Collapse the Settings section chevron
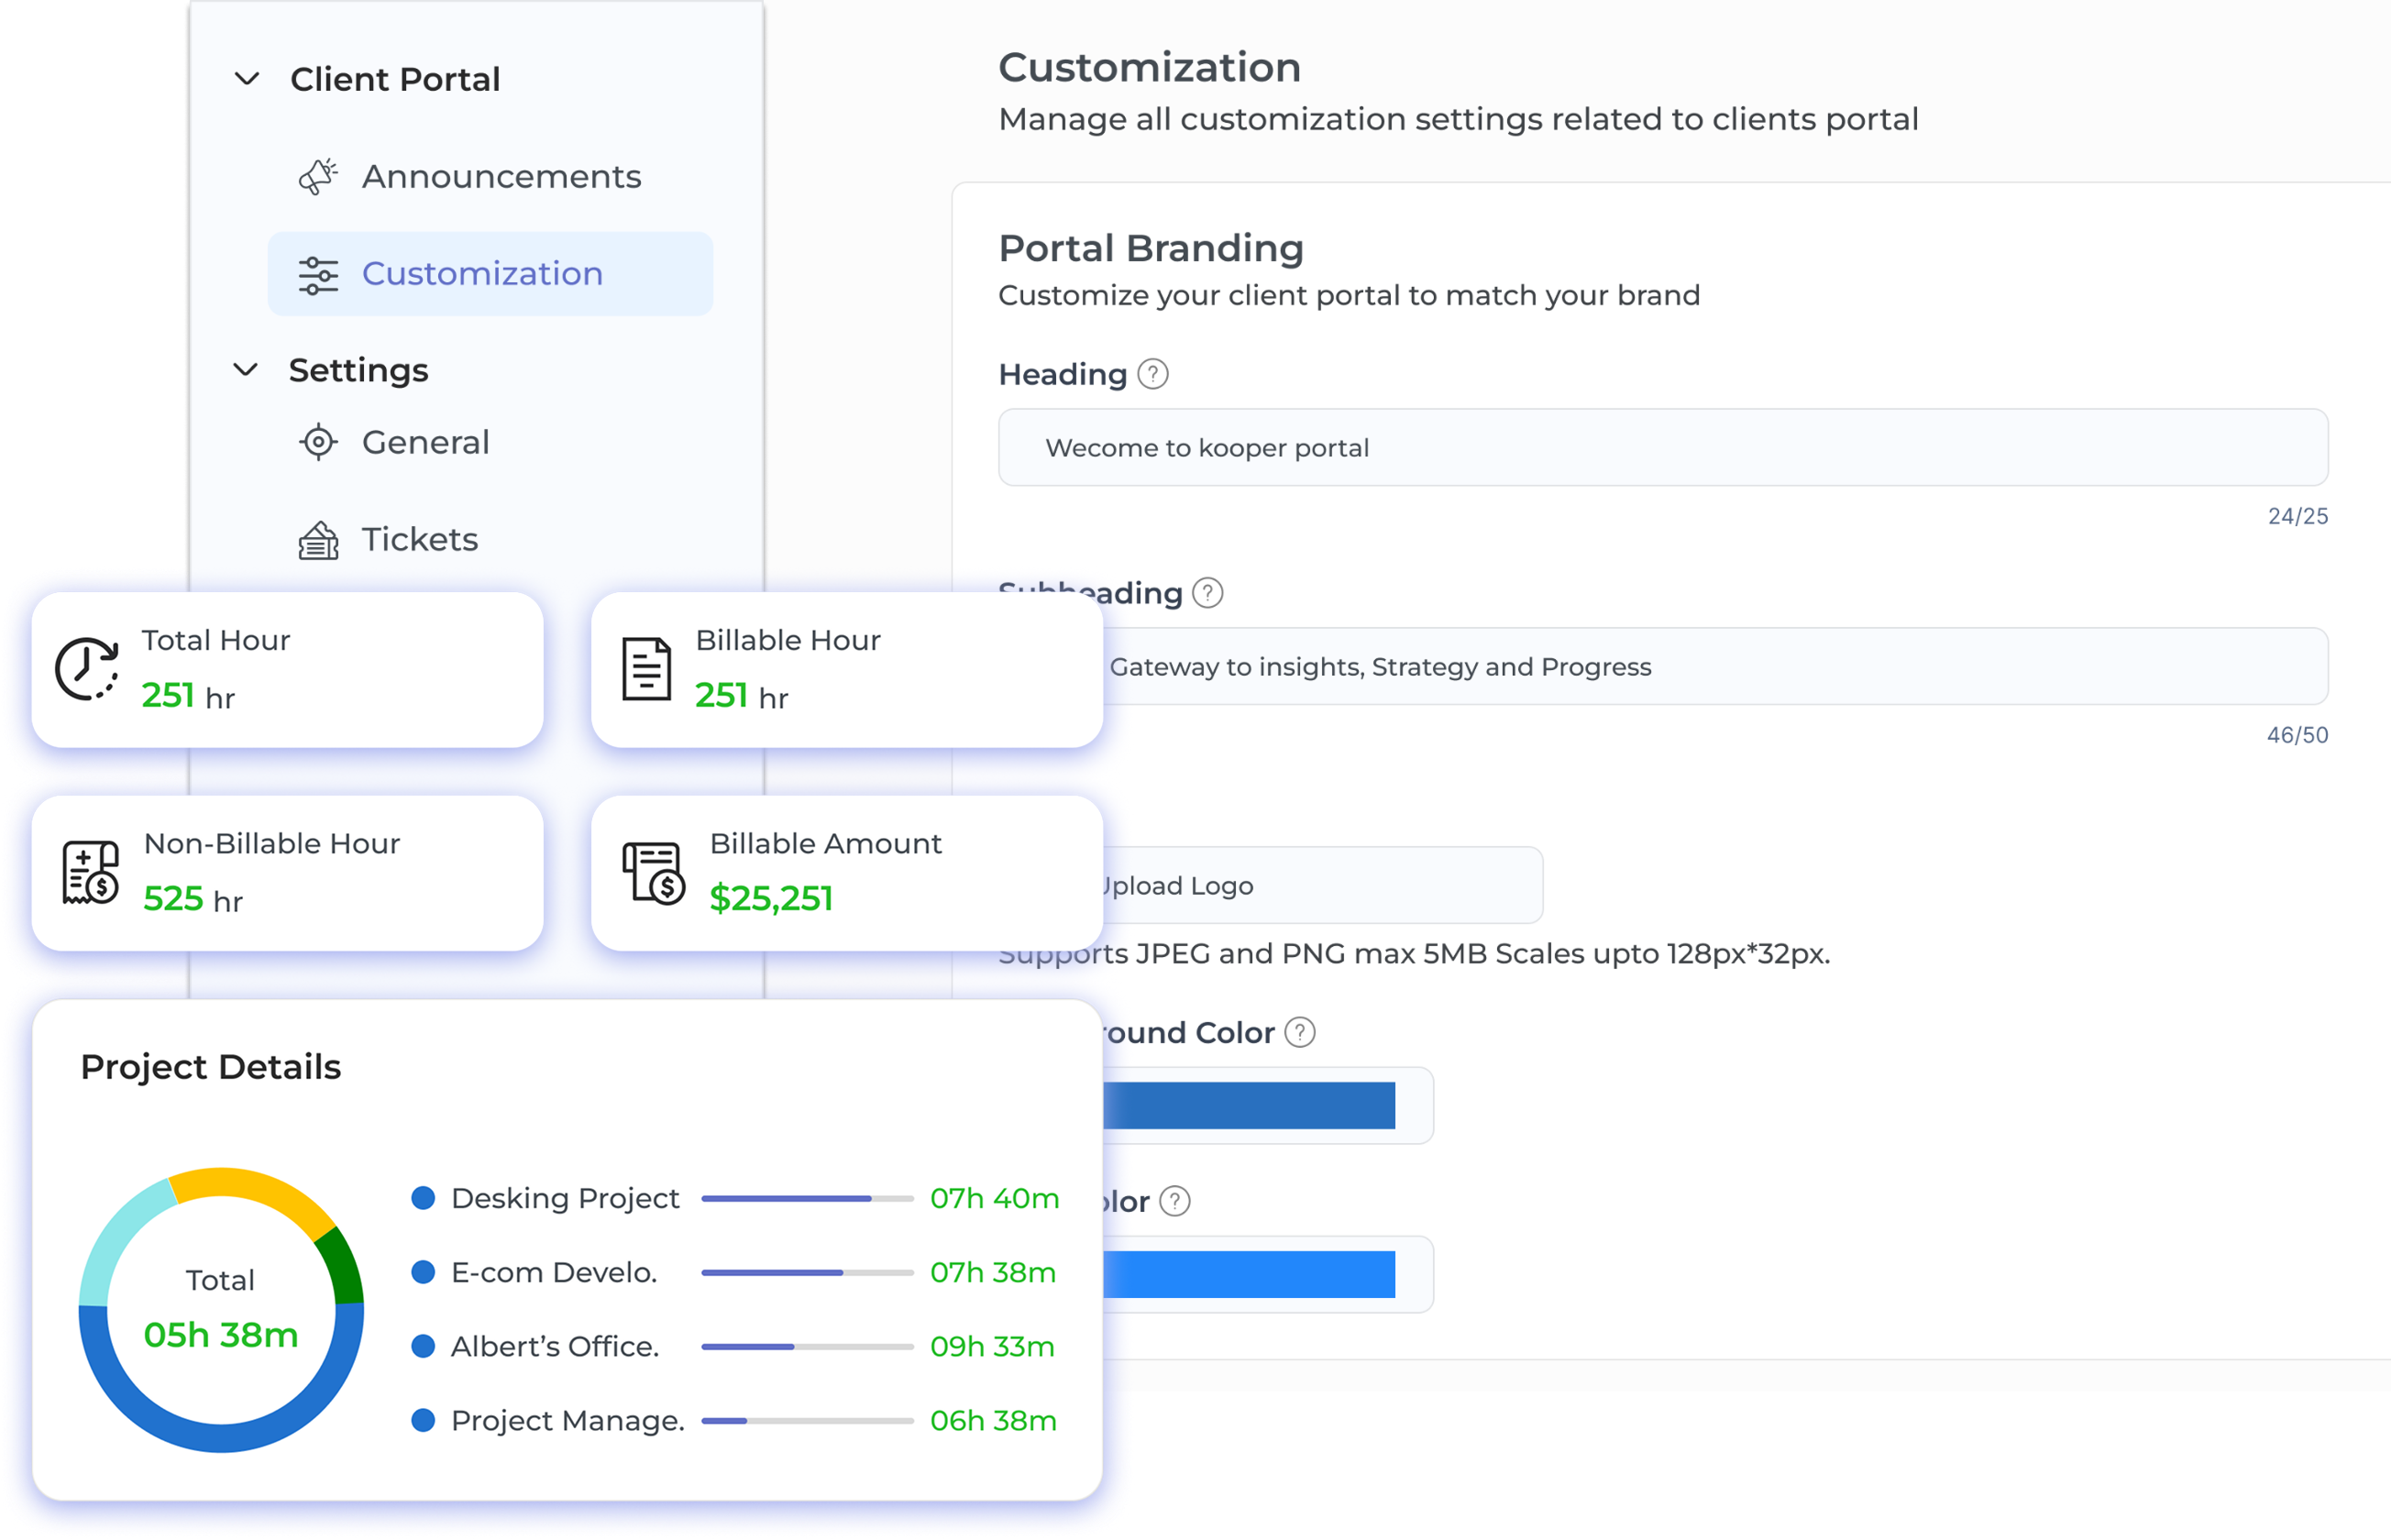Screen dimensions: 2391x1540 [x=246, y=370]
